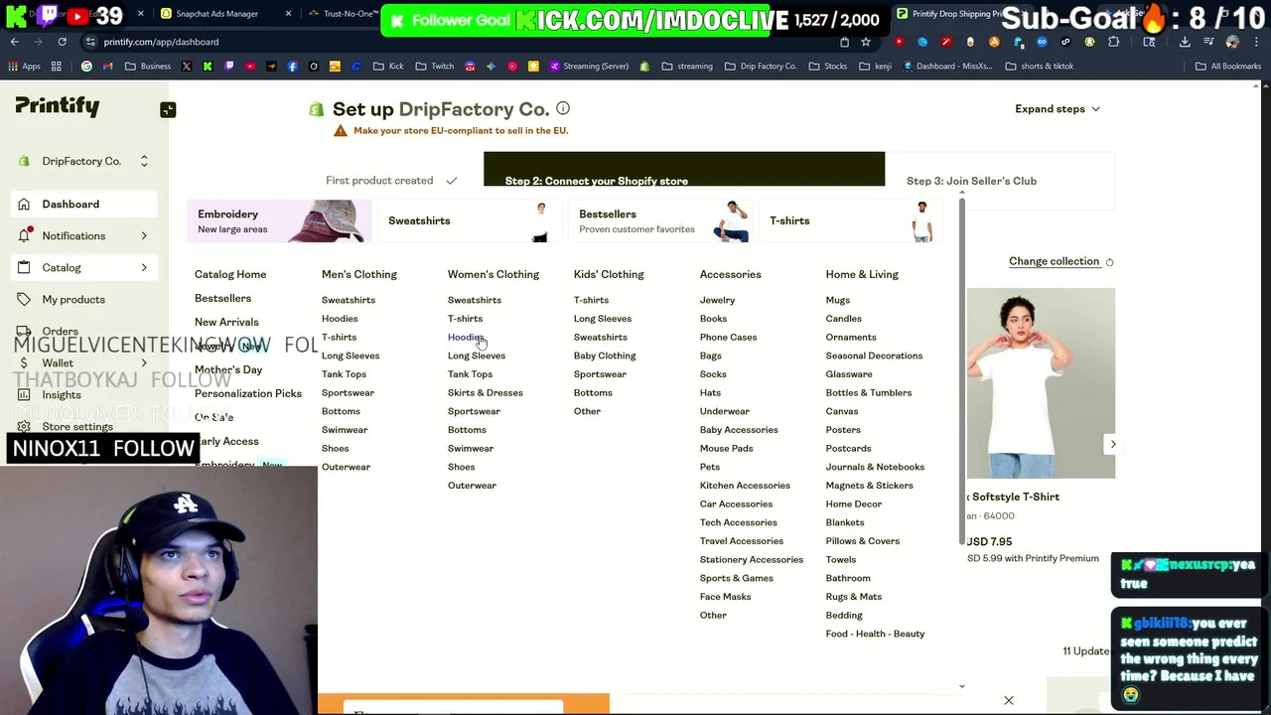Click the info icon beside DripFactory Co.

(563, 108)
